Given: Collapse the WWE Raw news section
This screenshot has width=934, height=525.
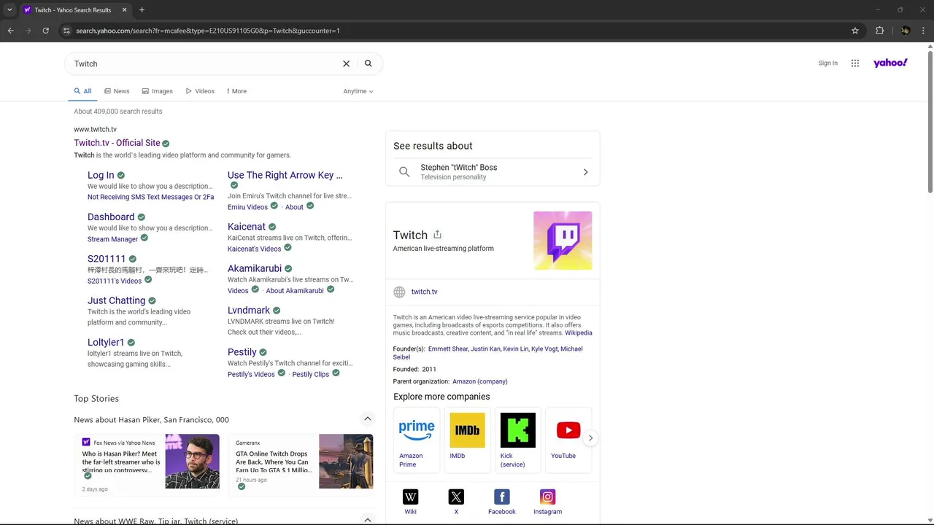Looking at the screenshot, I should (x=368, y=520).
